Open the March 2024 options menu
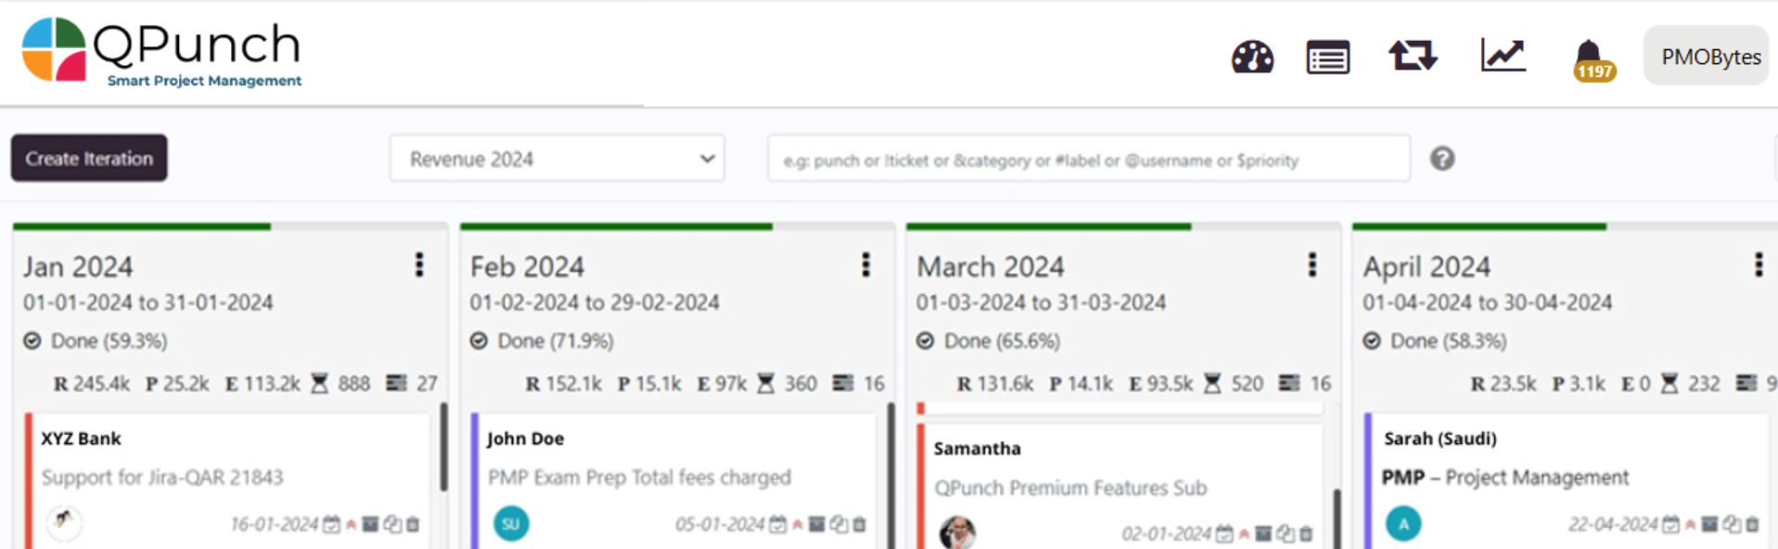The image size is (1778, 549). (1311, 265)
